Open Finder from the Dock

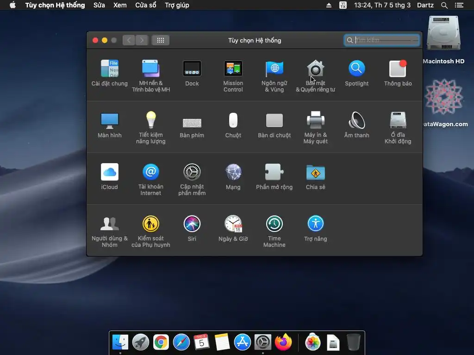click(x=120, y=343)
